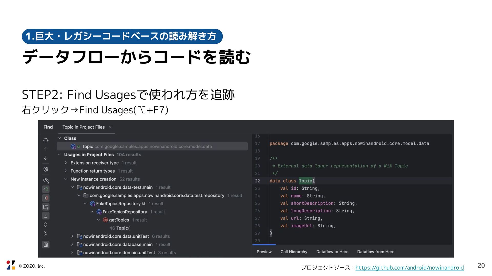Click the FakeTopicsRepository class icon
The height and width of the screenshot is (276, 492).
point(99,212)
